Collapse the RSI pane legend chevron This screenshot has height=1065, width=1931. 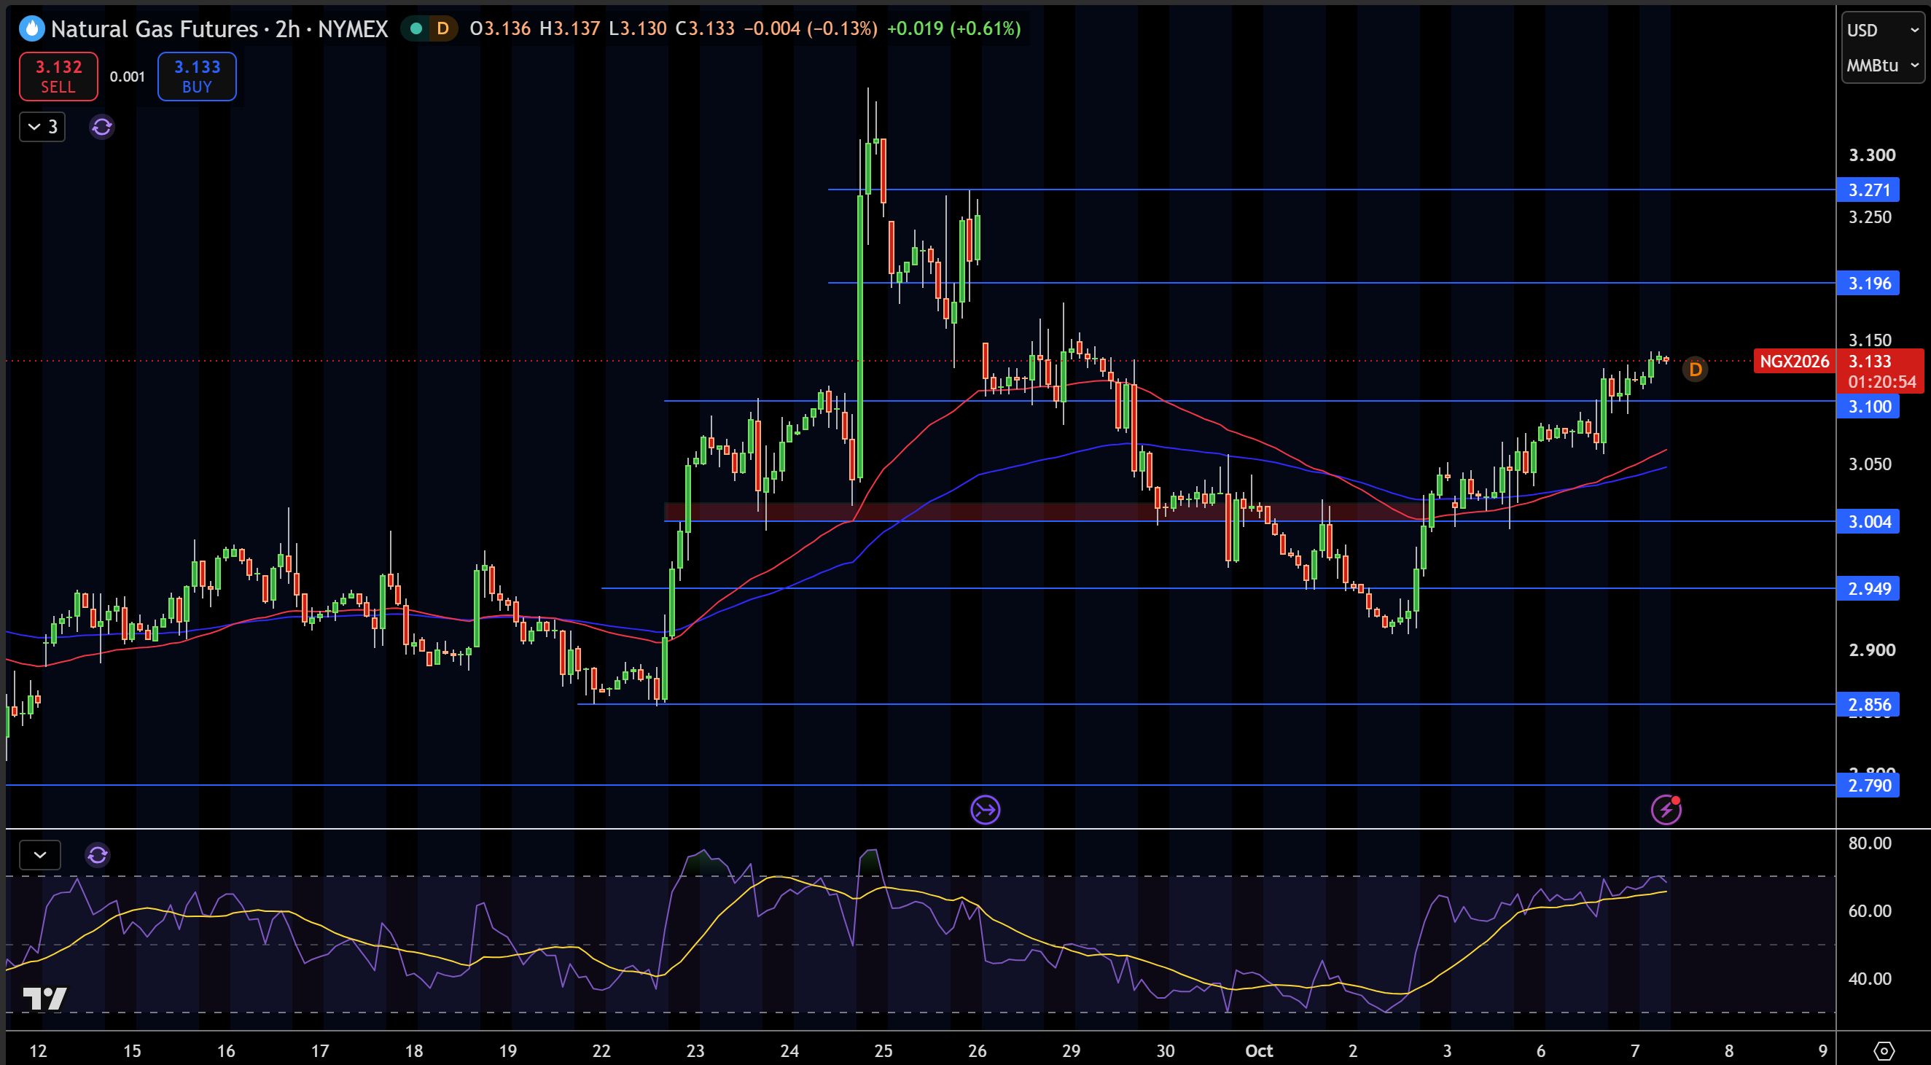click(41, 855)
